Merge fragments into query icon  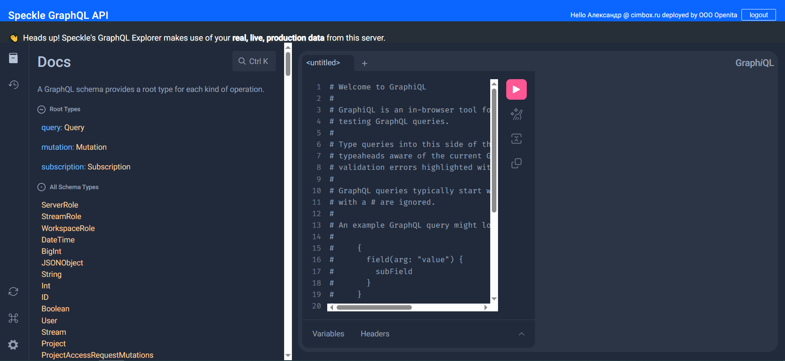click(x=516, y=139)
